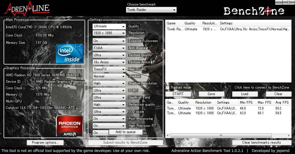
Task: Open the LOD scale dropdown
Action: (x=109, y=112)
